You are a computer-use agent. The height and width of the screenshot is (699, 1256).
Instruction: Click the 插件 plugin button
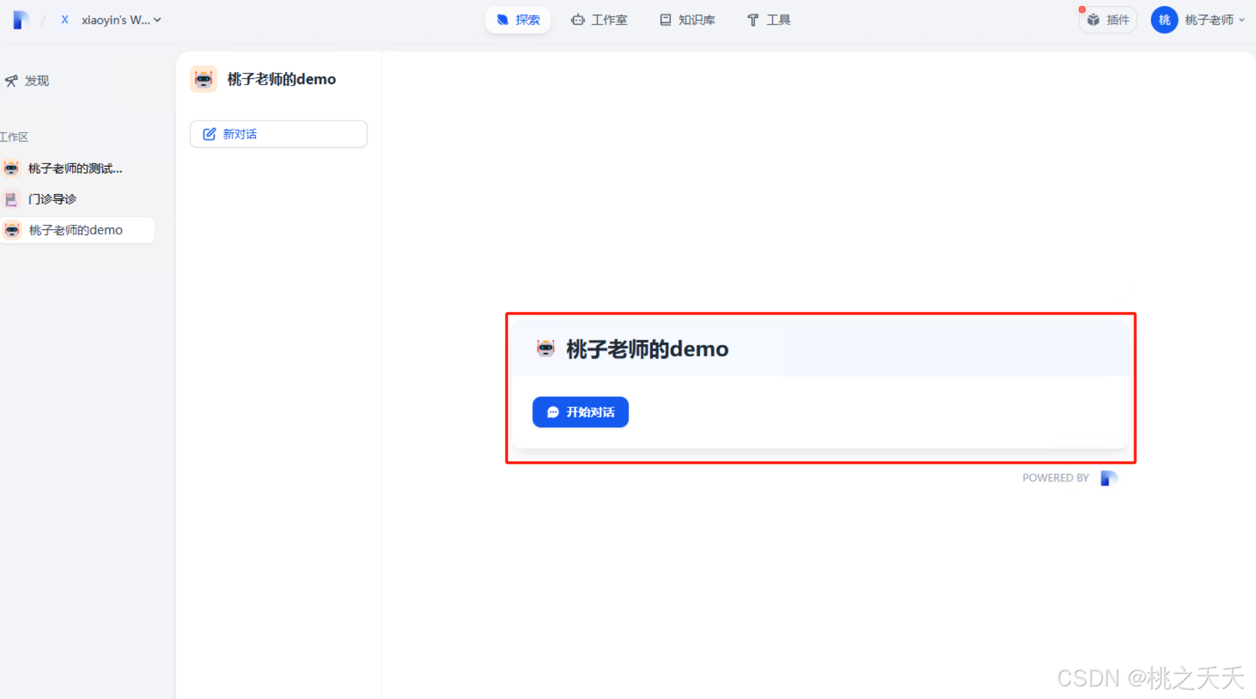tap(1108, 20)
